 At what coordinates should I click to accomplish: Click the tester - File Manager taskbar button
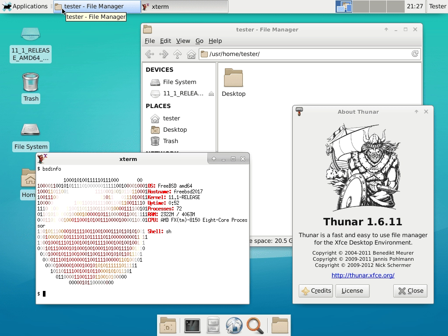(x=97, y=7)
